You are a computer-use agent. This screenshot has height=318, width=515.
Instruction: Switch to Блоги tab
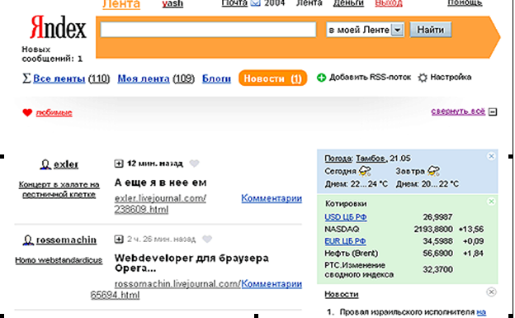tap(216, 78)
